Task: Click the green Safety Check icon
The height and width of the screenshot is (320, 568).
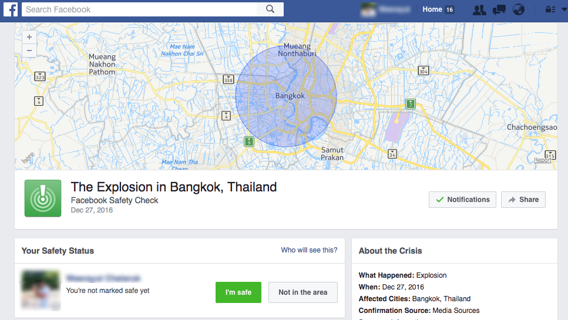Action: [x=43, y=198]
